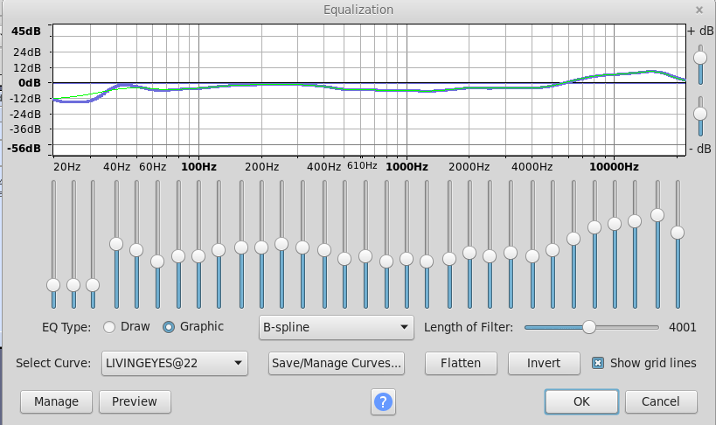
Task: Select the Graphic EQ type
Action: [x=169, y=327]
